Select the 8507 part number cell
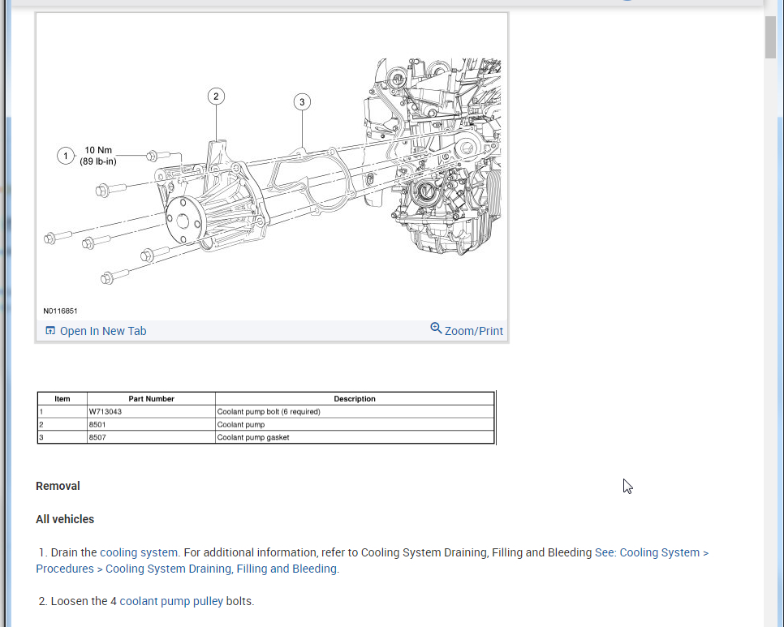Viewport: 784px width, 627px height. click(151, 437)
